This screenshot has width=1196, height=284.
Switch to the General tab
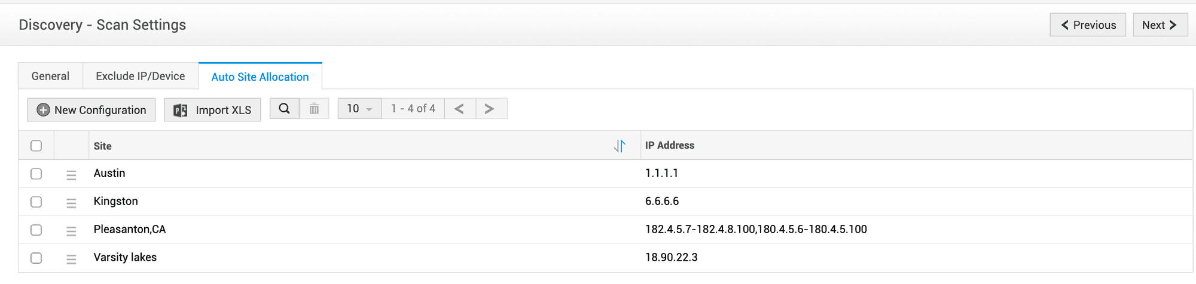coord(50,77)
